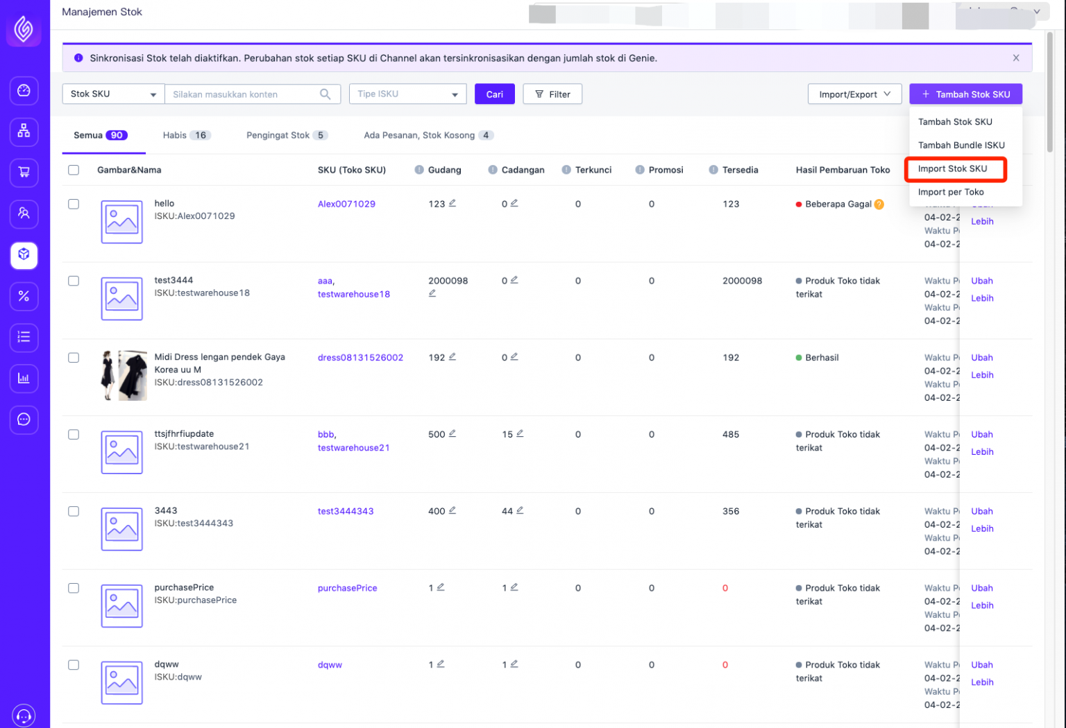
Task: Edit Gudang stock pencil for hello
Action: point(452,203)
